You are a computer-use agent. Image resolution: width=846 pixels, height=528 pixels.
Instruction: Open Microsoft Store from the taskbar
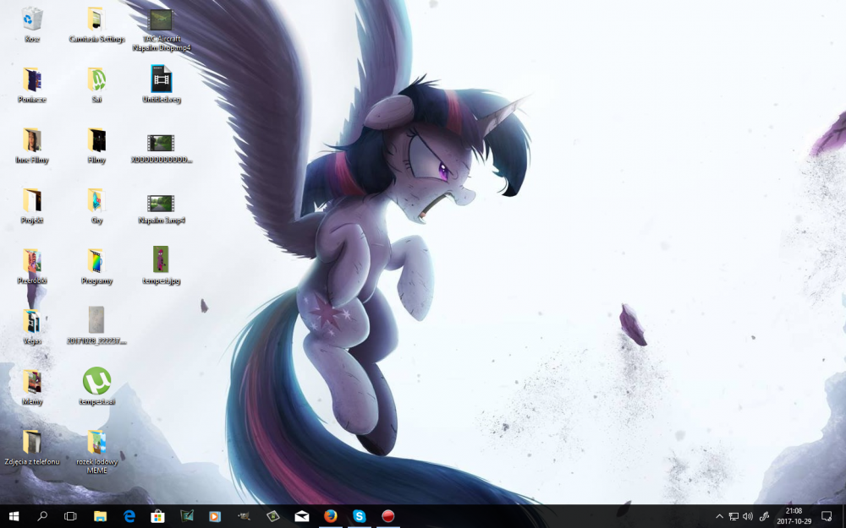[157, 516]
